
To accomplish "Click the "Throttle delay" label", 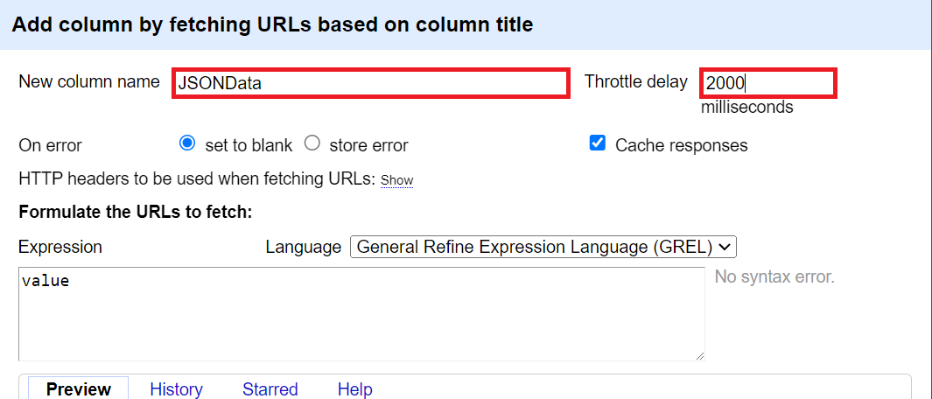I will point(636,82).
